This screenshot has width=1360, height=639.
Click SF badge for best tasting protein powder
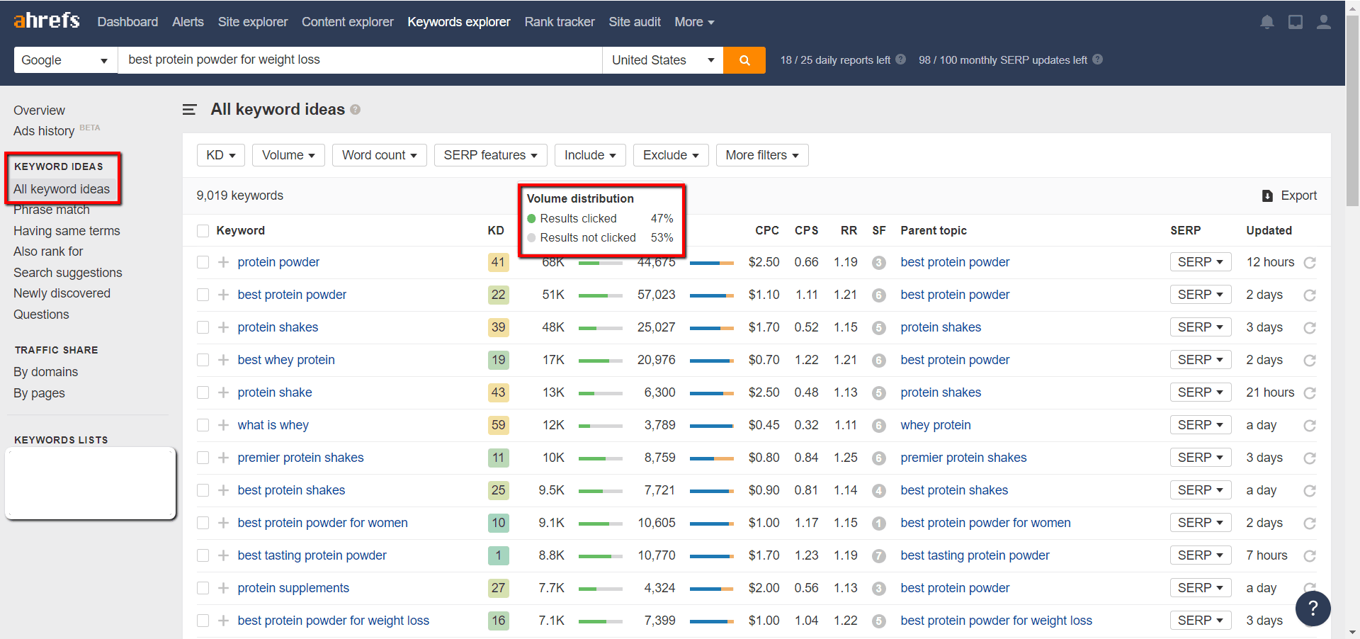(x=879, y=556)
